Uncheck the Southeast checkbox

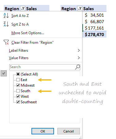[18, 102]
